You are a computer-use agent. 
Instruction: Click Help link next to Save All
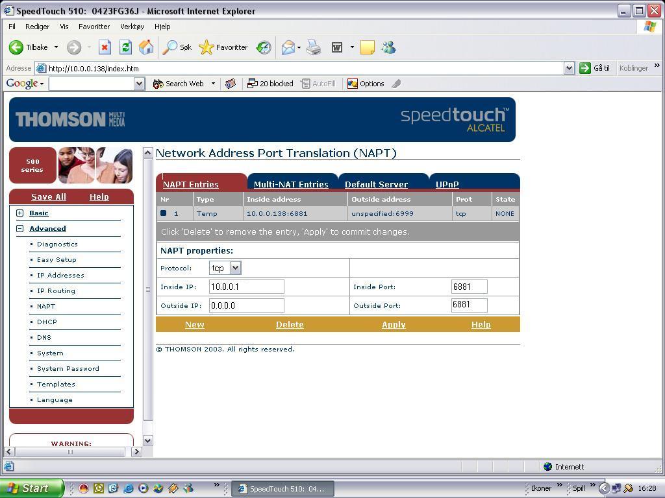(x=99, y=196)
